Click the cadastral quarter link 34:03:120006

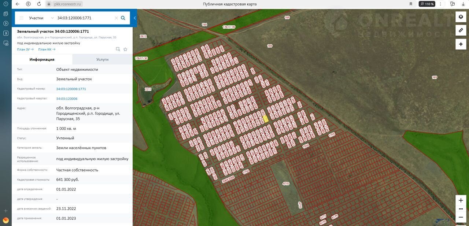[67, 99]
